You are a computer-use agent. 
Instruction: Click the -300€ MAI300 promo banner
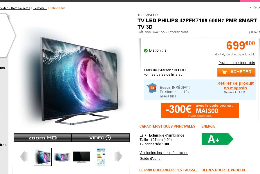pos(200,110)
